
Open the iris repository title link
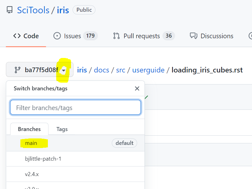click(63, 10)
